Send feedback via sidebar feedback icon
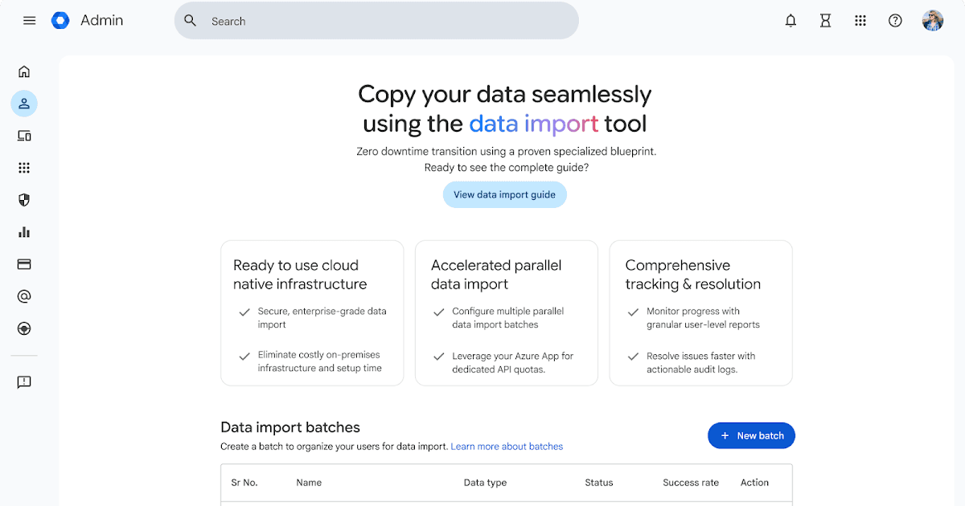The height and width of the screenshot is (506, 965). [24, 382]
